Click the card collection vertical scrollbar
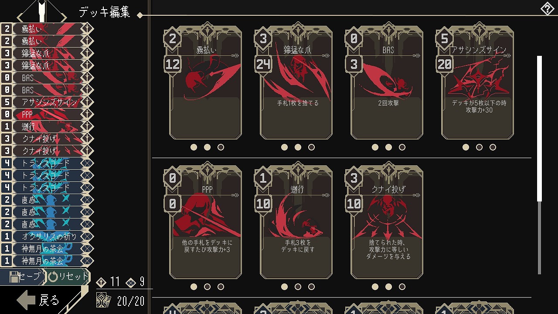The image size is (558, 314). (x=540, y=165)
